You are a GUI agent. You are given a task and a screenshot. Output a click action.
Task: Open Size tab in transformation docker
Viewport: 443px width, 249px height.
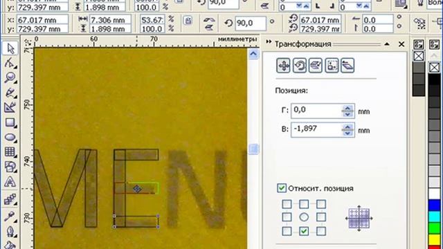point(332,66)
